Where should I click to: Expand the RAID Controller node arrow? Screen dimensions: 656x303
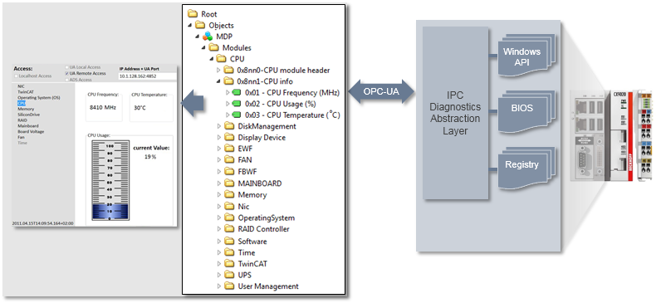tap(219, 229)
